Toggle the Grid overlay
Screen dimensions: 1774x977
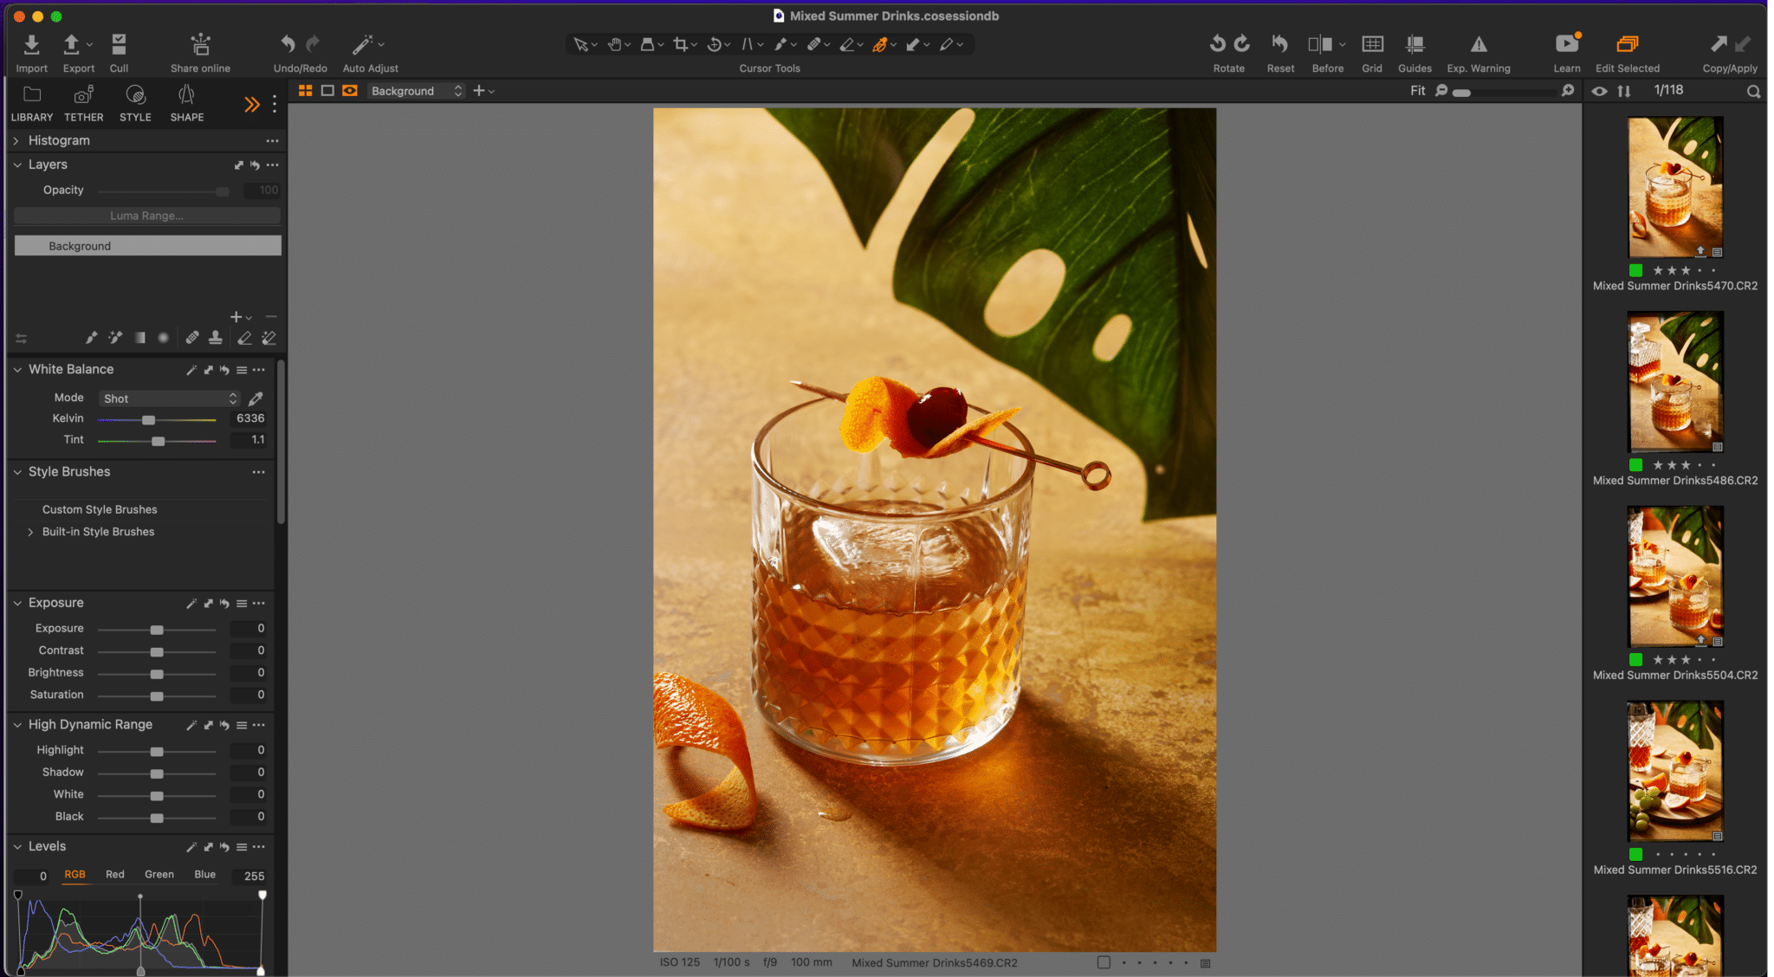pos(1372,44)
